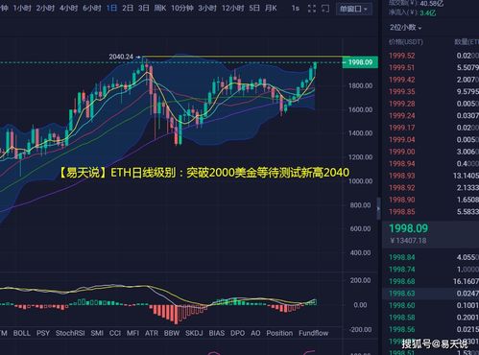Show the BBW indicator
Viewport: 479px width, 355px height.
pos(172,333)
